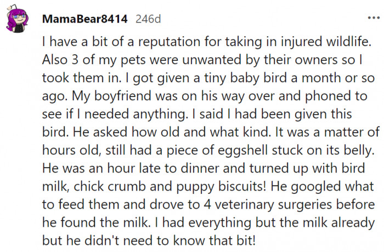
Task: Click the MamaBear8414 purple-haired avatar
Action: (18, 21)
